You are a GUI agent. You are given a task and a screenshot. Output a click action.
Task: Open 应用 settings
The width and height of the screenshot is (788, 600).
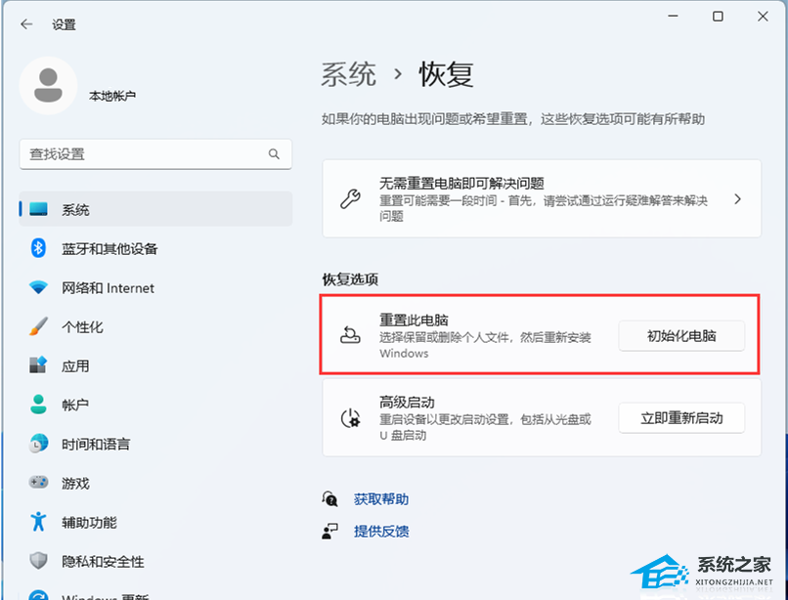[x=155, y=365]
